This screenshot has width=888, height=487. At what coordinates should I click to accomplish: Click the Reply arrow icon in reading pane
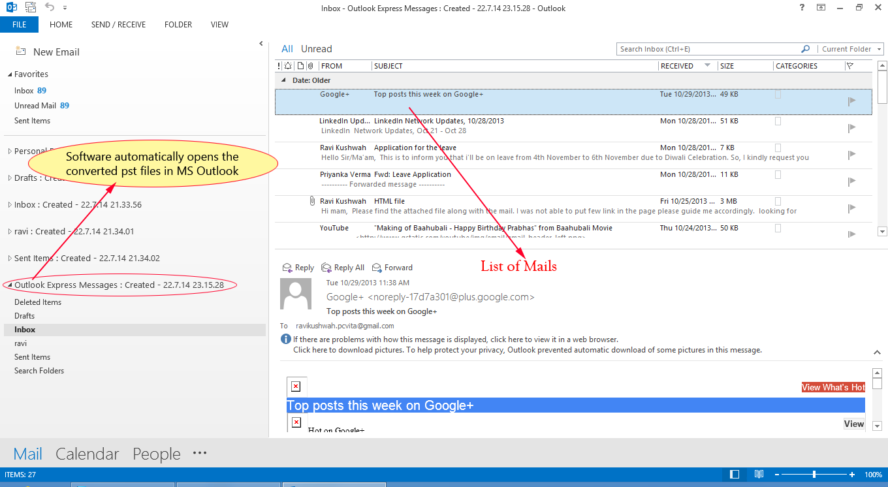coord(287,268)
